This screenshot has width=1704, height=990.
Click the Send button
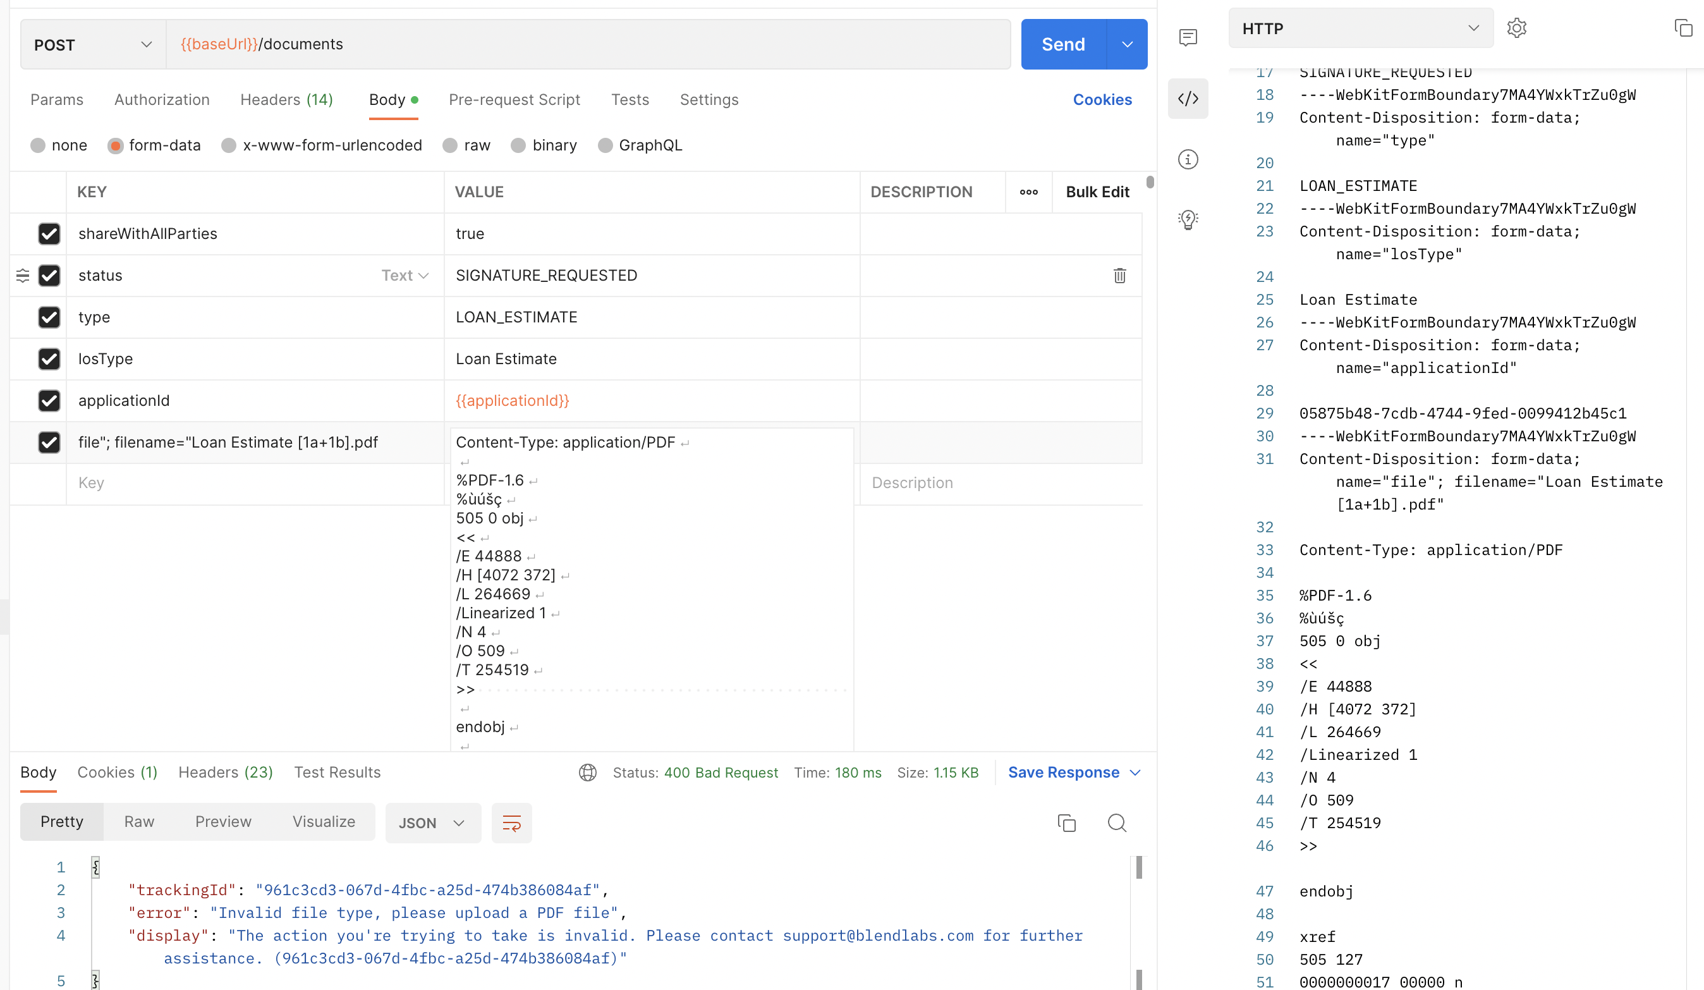pyautogui.click(x=1062, y=44)
